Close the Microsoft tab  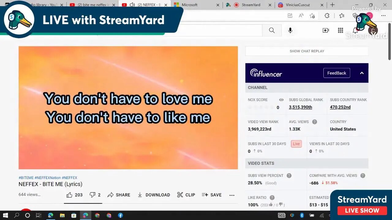click(218, 5)
